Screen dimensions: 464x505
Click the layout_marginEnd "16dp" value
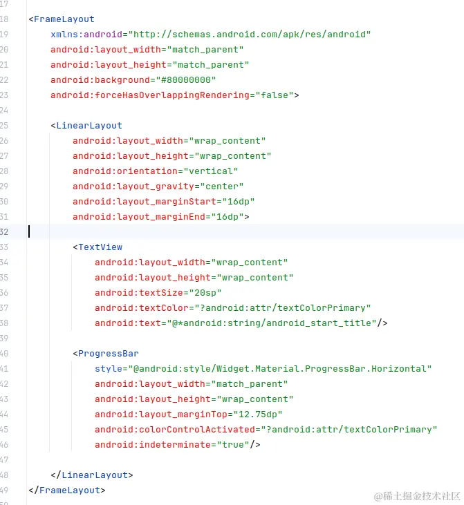click(228, 217)
